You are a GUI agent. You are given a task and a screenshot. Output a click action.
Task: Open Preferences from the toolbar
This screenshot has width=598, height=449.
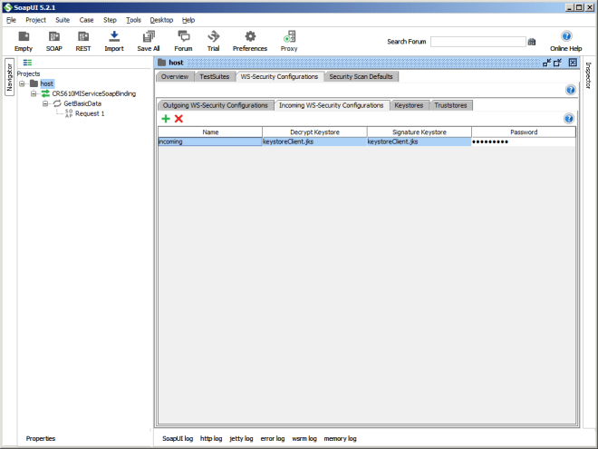pyautogui.click(x=250, y=40)
